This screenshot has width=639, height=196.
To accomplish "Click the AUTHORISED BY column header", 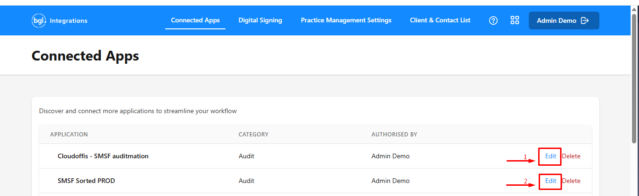I will coord(394,135).
